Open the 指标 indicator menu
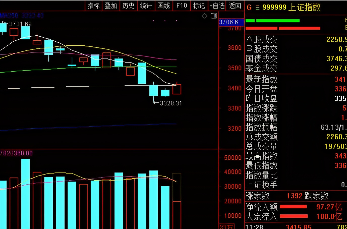The width and height of the screenshot is (347, 229). 94,6
